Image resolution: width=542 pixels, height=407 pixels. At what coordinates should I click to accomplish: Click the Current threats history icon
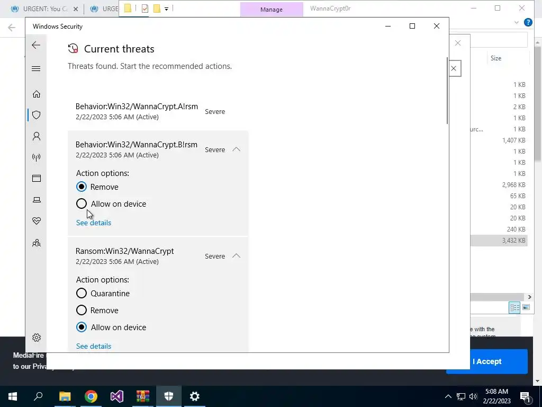tap(73, 48)
